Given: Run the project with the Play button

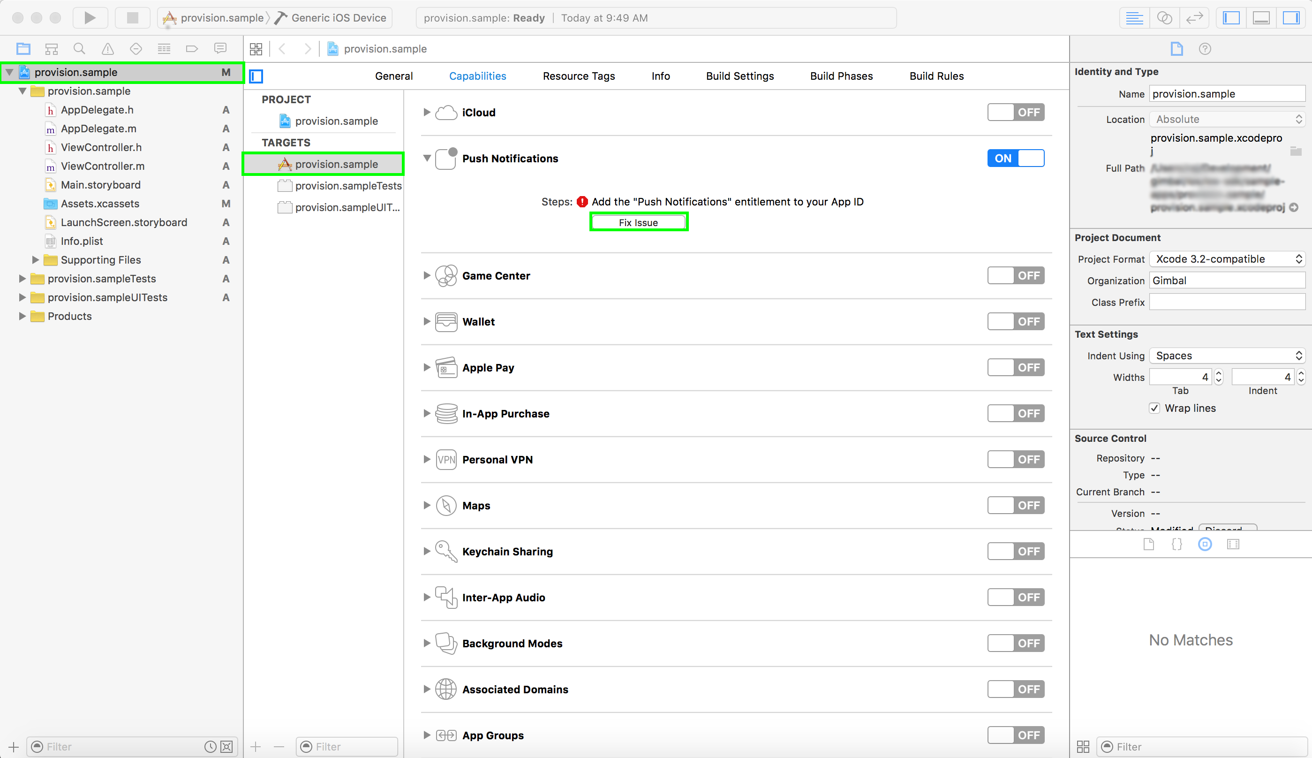Looking at the screenshot, I should tap(90, 18).
